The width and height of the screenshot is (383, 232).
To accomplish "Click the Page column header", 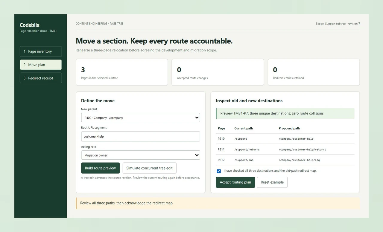I will (x=221, y=128).
